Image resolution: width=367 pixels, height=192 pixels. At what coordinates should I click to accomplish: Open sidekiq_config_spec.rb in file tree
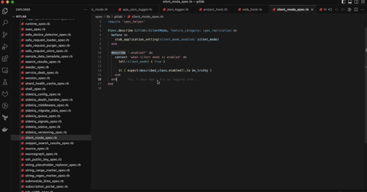point(43,94)
